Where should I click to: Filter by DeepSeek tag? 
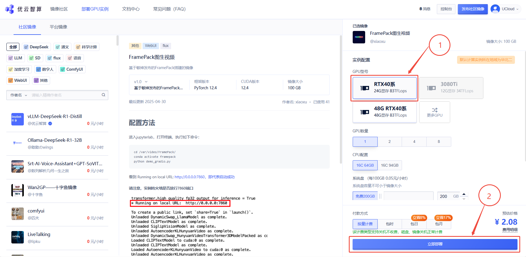pos(36,47)
